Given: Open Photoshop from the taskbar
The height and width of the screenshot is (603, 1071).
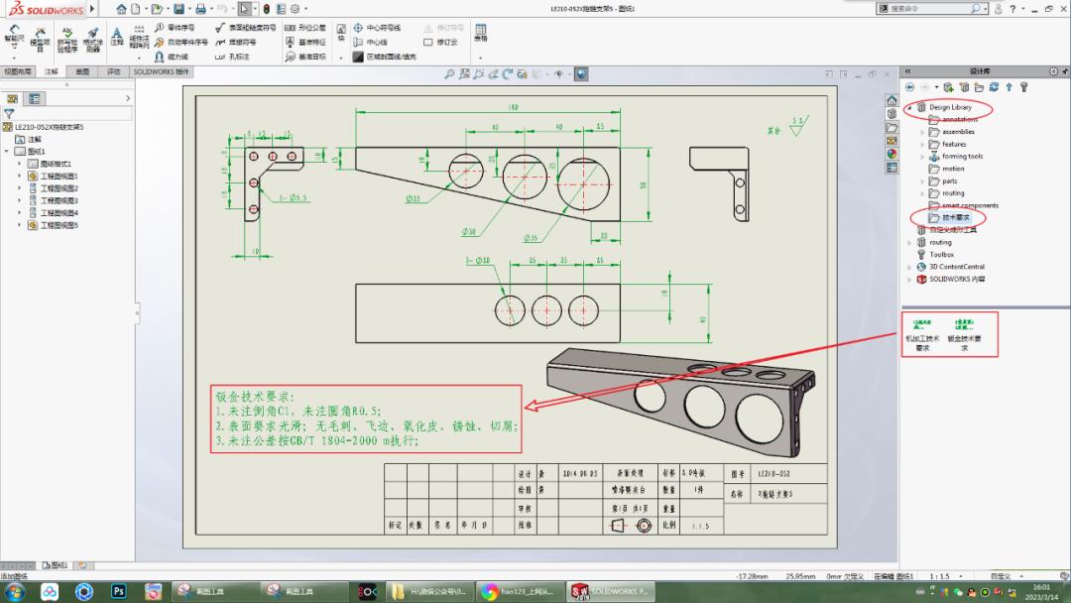Looking at the screenshot, I should click(118, 592).
